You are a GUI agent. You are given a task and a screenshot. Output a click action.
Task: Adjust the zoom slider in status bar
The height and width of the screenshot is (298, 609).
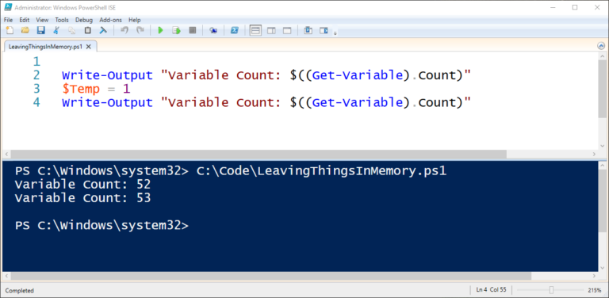[x=551, y=290]
